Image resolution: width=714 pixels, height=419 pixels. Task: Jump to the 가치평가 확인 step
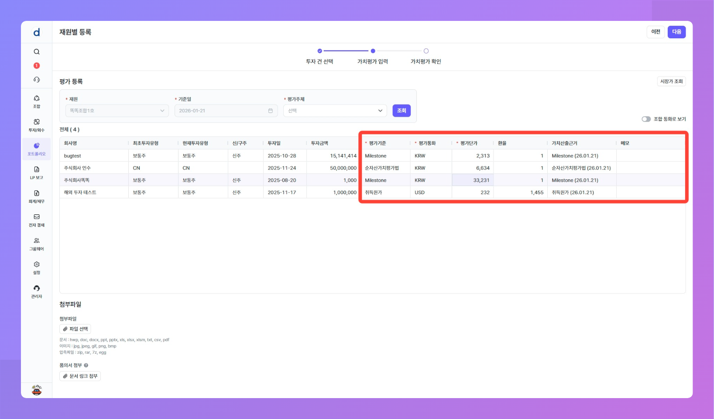point(426,57)
